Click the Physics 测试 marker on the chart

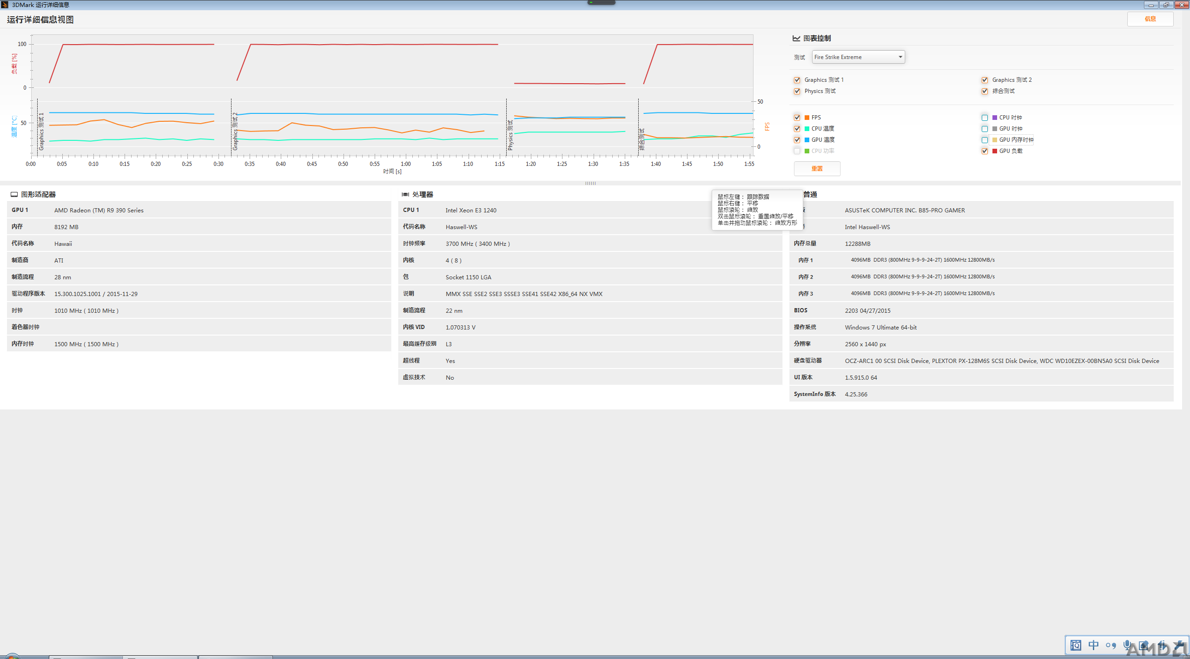510,135
